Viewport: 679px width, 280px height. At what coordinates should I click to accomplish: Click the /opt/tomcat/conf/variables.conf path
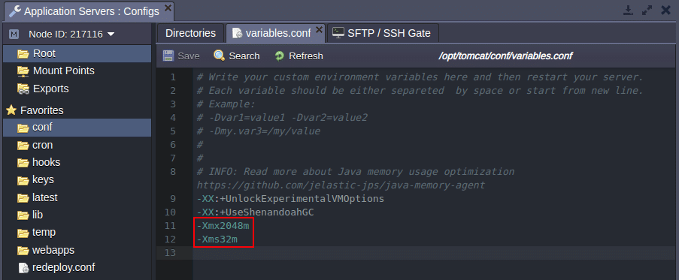(505, 56)
